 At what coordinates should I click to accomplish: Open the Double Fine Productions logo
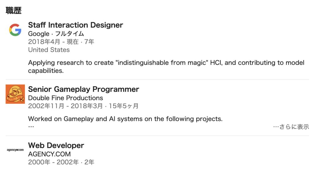coord(15,94)
